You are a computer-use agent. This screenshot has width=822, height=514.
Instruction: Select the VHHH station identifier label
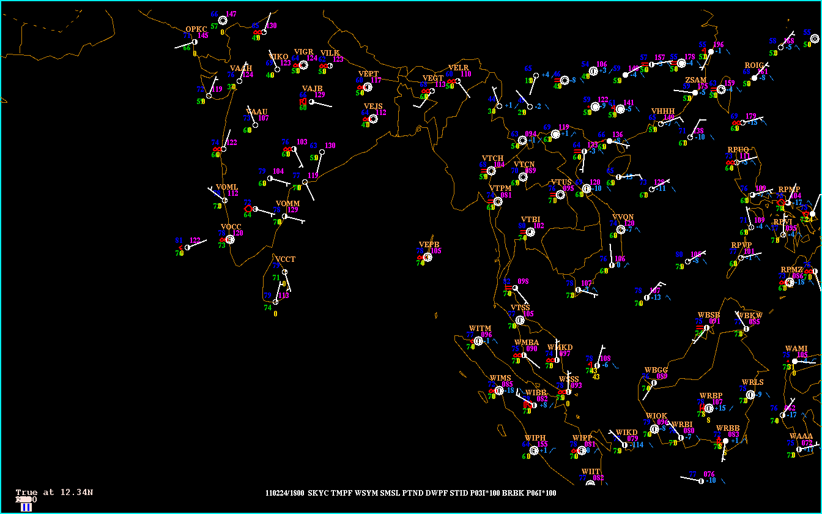click(663, 111)
